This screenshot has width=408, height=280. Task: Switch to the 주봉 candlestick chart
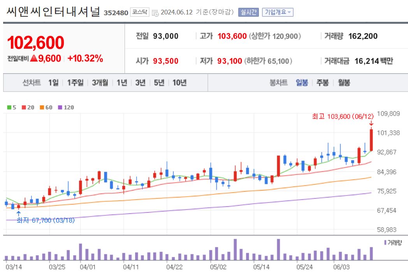pyautogui.click(x=323, y=83)
